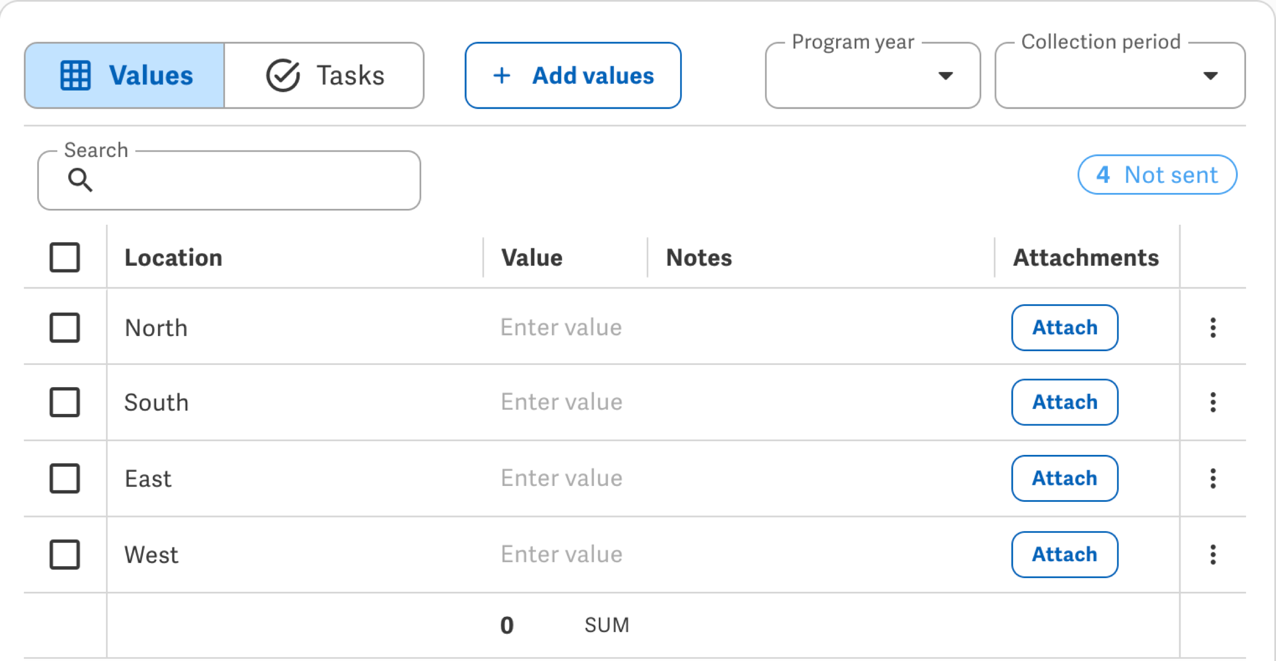Click the Search input field
Screen dimensions: 1276x661
[229, 180]
